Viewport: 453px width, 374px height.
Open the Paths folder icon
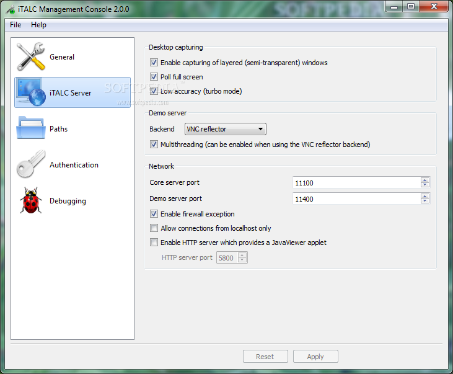31,128
